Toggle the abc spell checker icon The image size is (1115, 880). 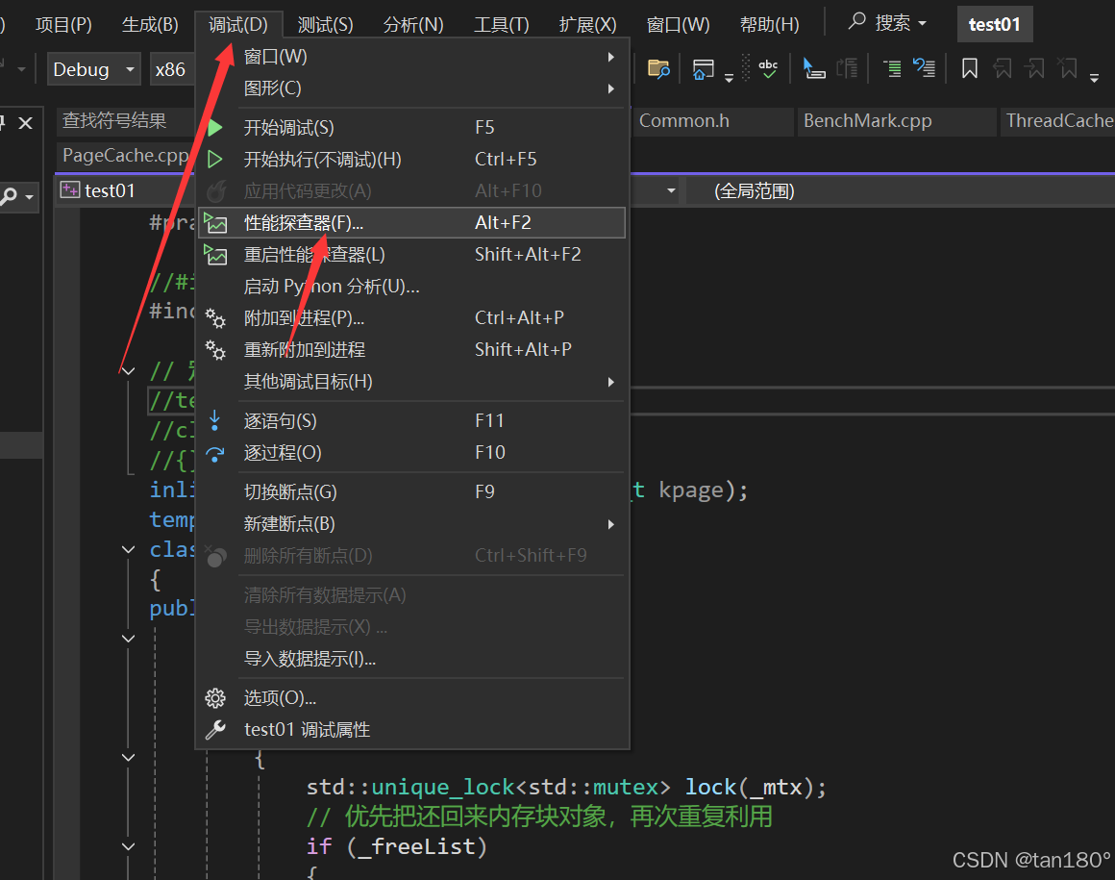coord(768,68)
